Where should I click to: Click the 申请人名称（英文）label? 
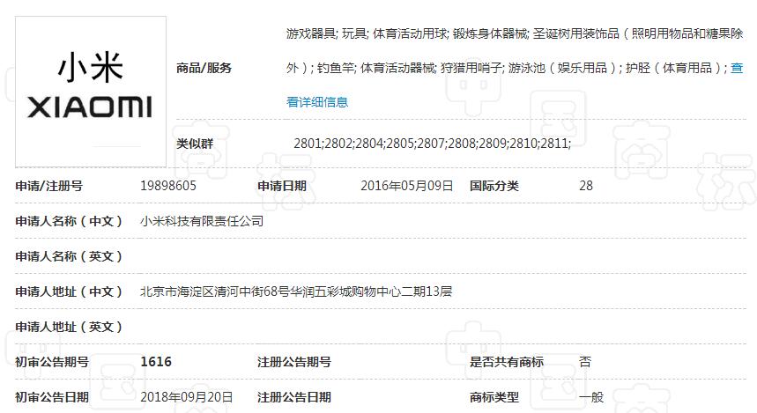(x=69, y=256)
